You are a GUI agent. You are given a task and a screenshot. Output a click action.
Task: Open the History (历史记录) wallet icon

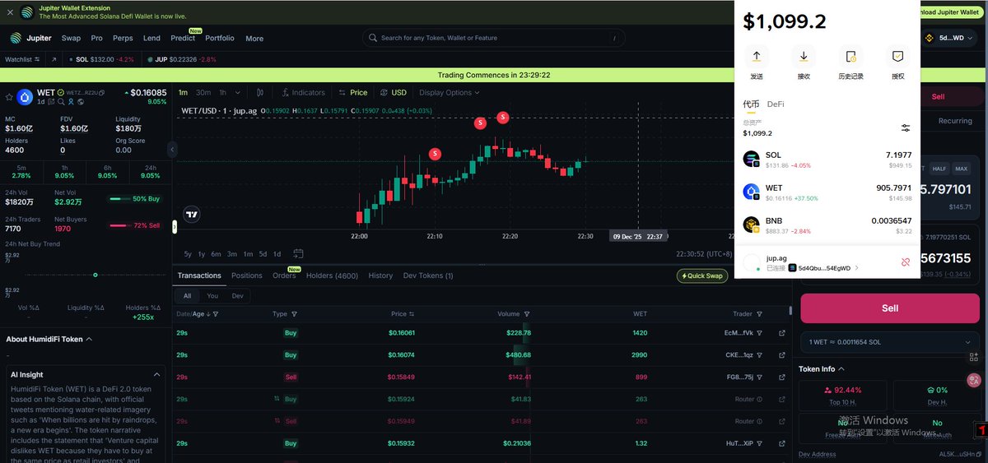[851, 57]
